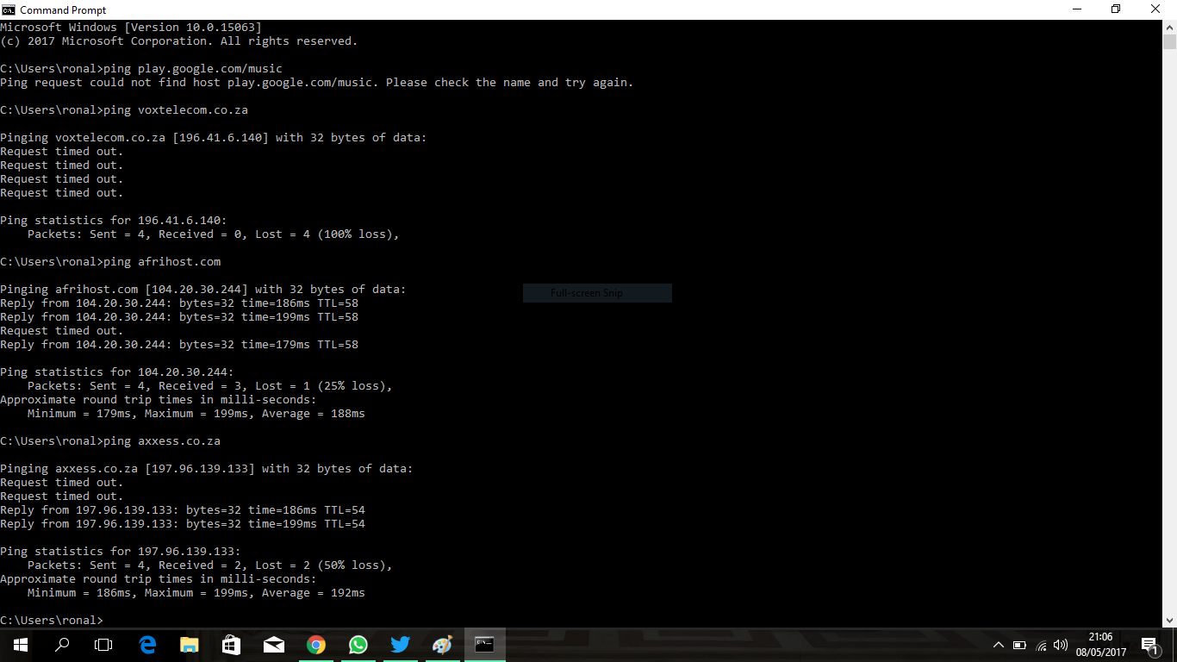
Task: Click line with 'Average = 188ms'
Action: click(196, 413)
